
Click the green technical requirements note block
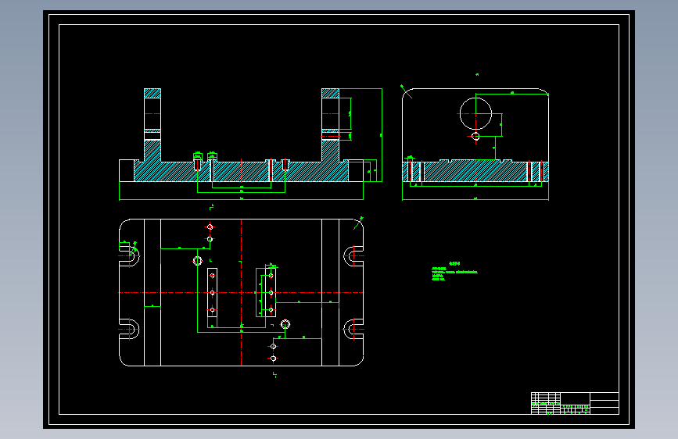click(454, 271)
